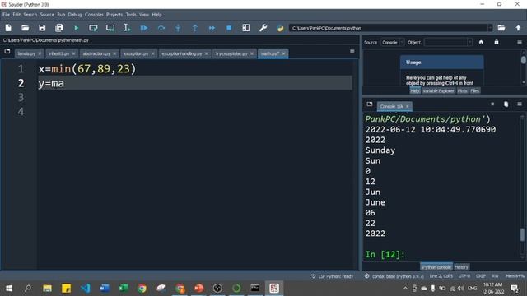Open Help pane options menu
Viewport: 527px width, 296px height.
[x=520, y=42]
